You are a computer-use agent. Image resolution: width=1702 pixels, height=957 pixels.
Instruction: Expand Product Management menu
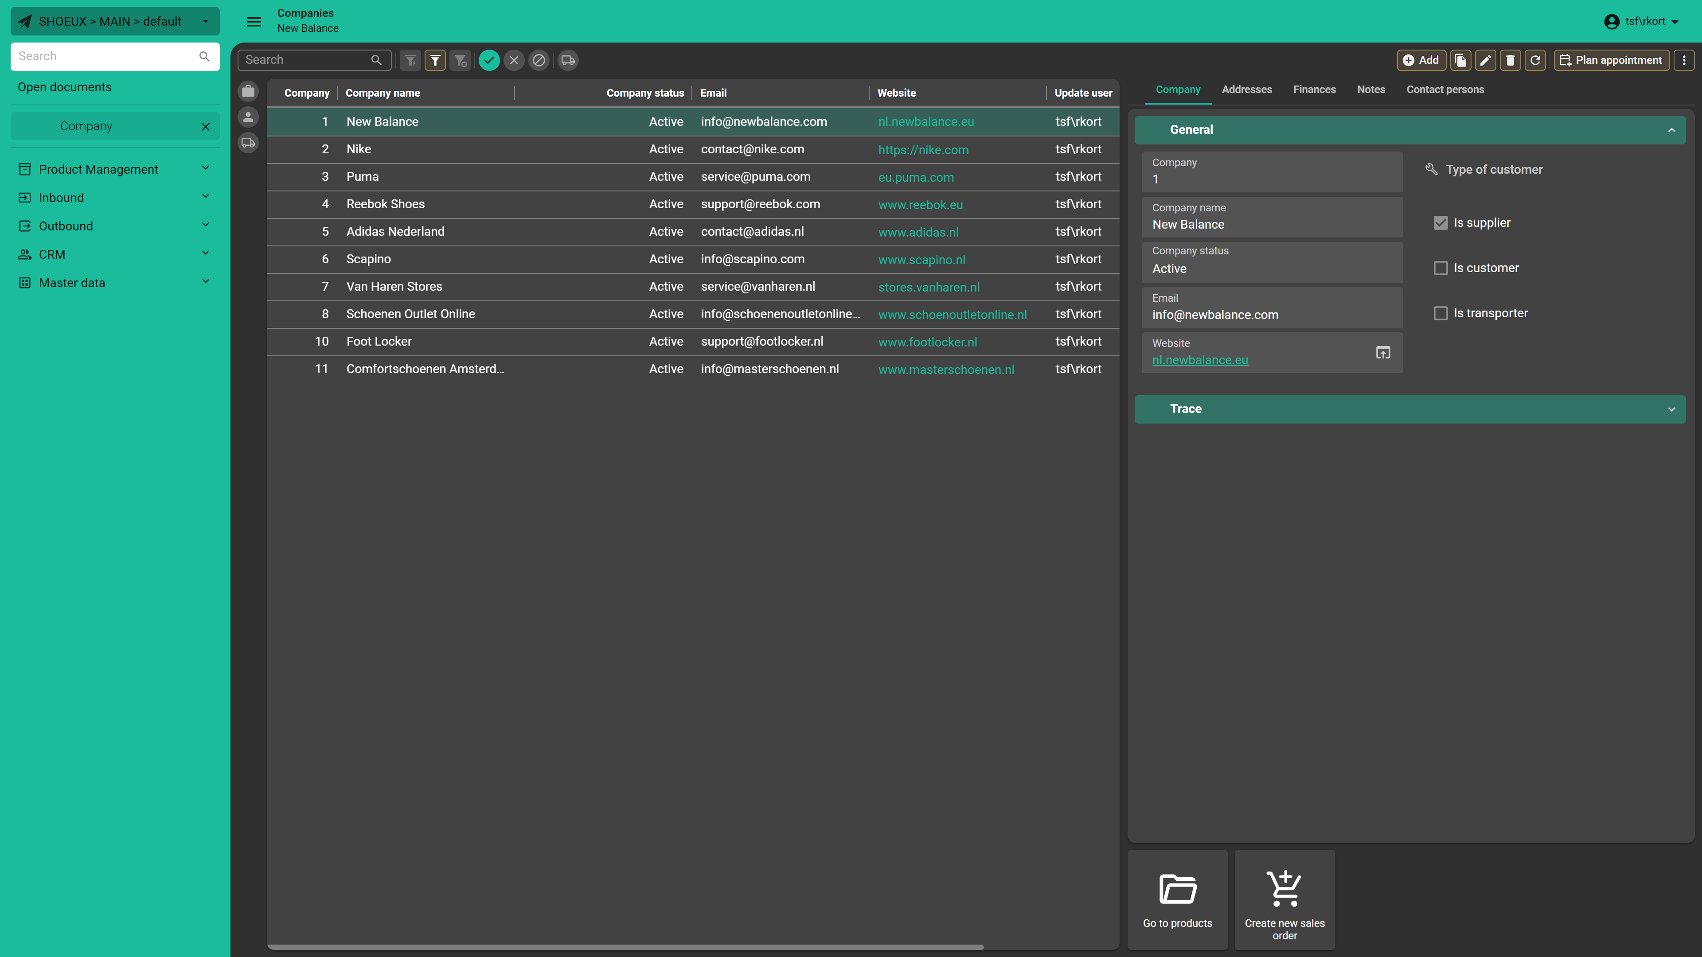pos(115,169)
